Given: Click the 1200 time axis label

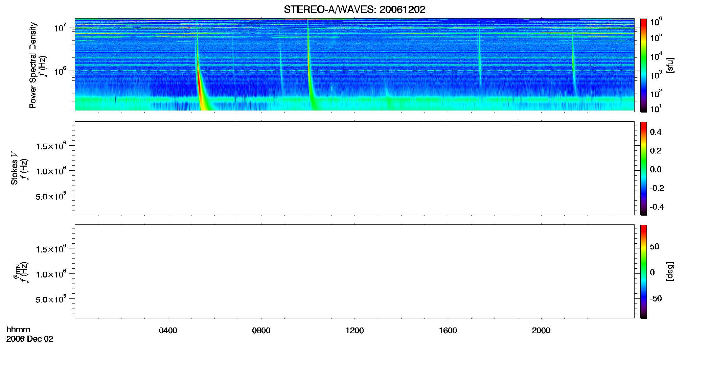Looking at the screenshot, I should [x=354, y=331].
